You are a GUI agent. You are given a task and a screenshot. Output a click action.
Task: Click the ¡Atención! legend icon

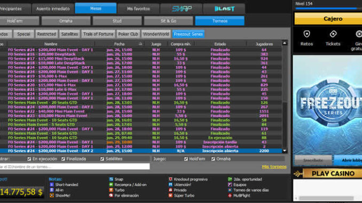pos(170,184)
